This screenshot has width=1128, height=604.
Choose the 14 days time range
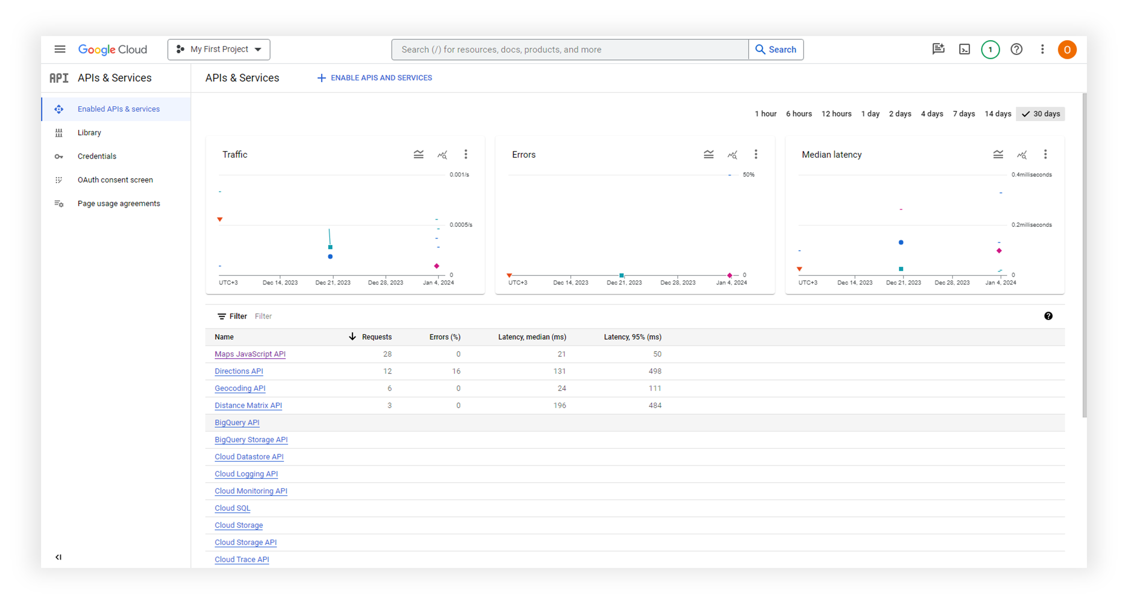click(x=997, y=114)
